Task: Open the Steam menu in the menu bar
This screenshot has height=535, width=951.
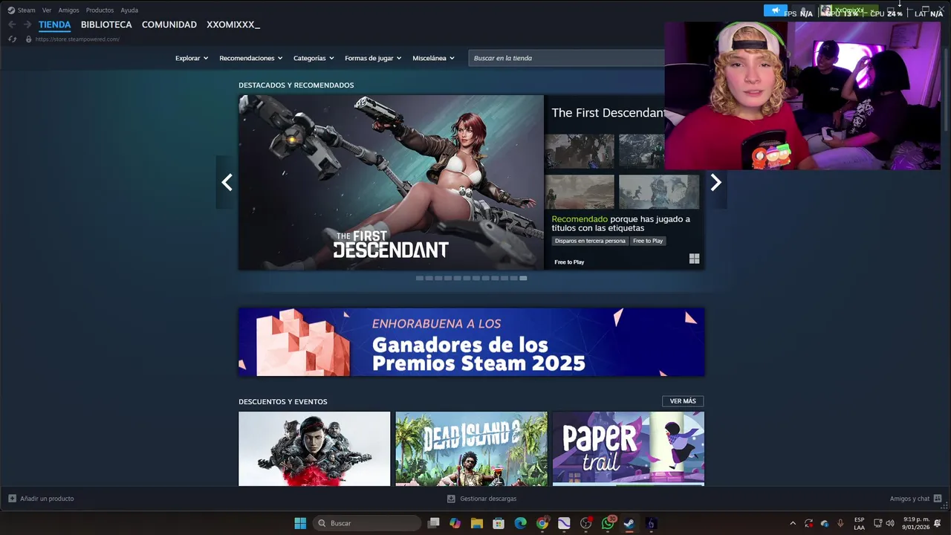Action: [26, 10]
